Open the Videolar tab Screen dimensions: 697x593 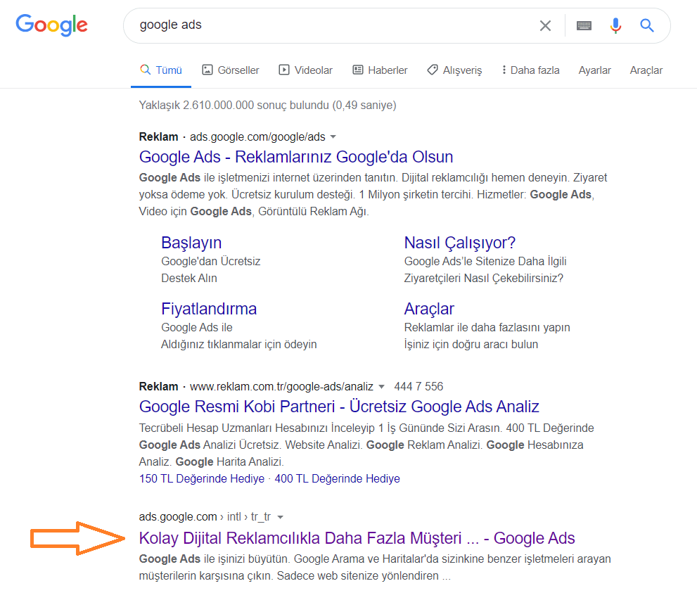point(306,70)
